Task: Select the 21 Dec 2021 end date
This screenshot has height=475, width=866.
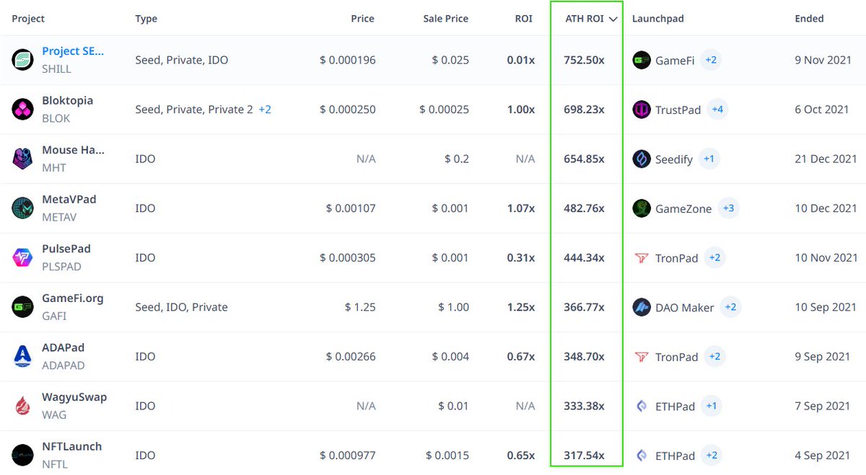Action: pos(826,159)
